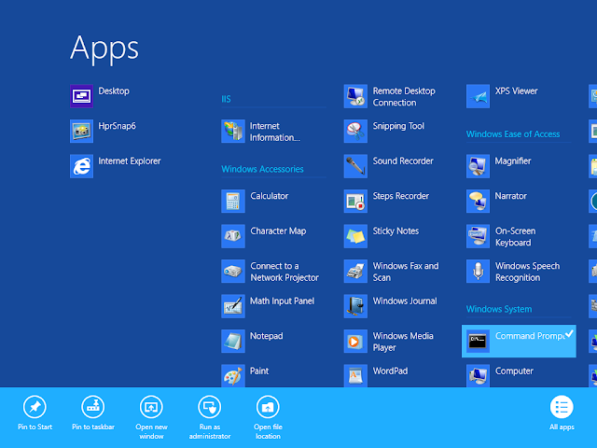Launch Sticky Notes icon
The width and height of the screenshot is (597, 448).
[355, 236]
